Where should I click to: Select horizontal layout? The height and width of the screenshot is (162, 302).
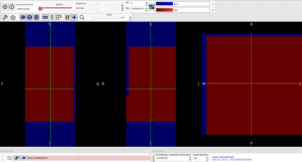point(45,18)
